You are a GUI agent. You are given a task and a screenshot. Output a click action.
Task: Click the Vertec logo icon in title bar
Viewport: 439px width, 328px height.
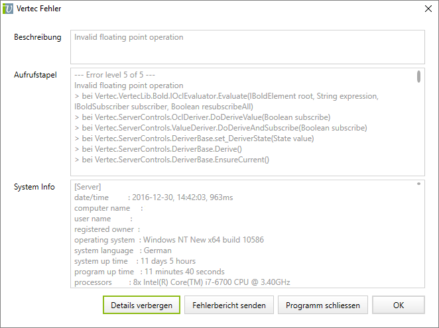click(9, 9)
